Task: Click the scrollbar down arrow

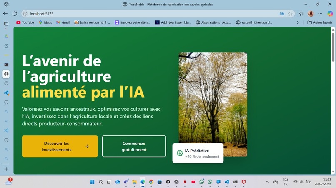Action: coord(333,172)
